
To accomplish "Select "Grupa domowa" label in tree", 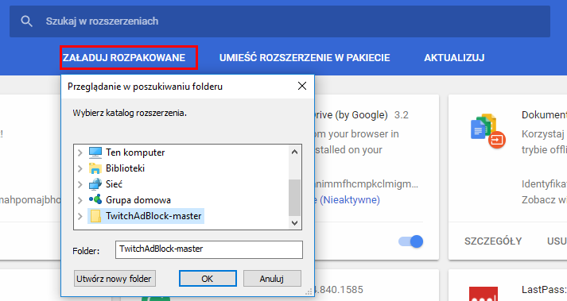I will [138, 200].
